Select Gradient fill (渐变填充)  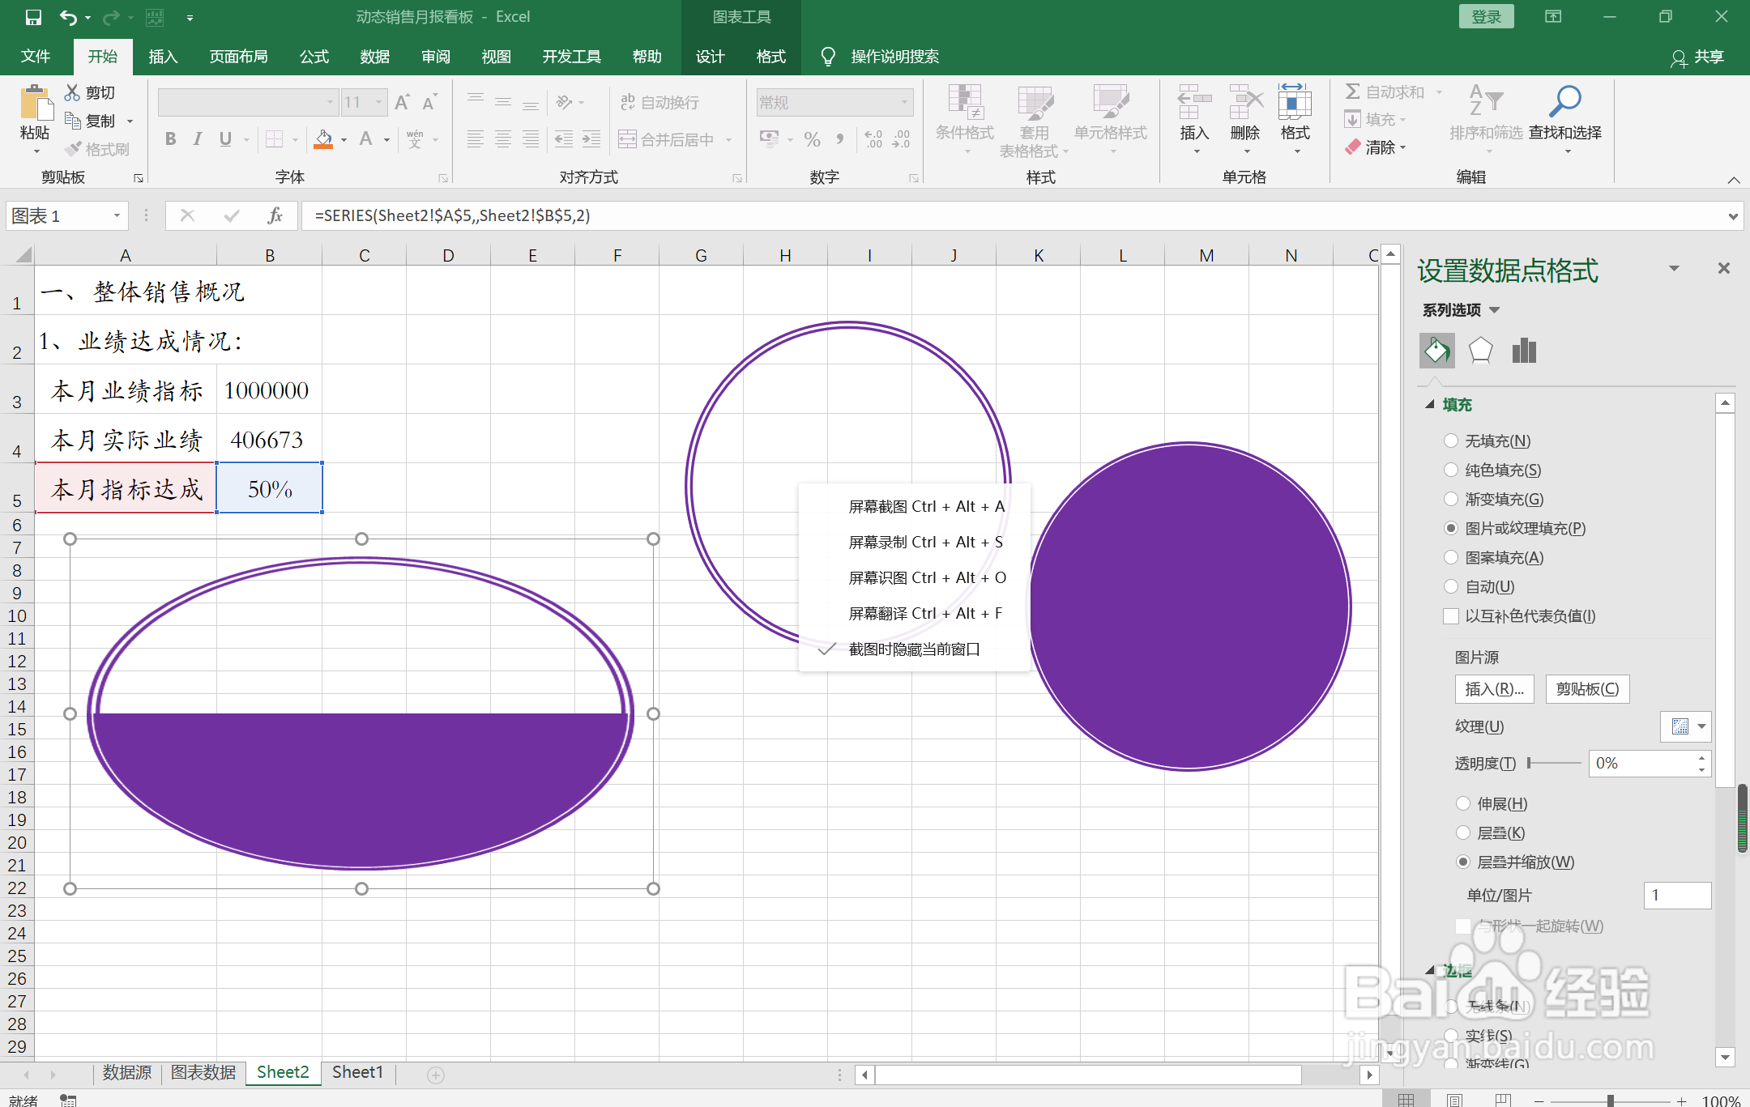pyautogui.click(x=1451, y=499)
